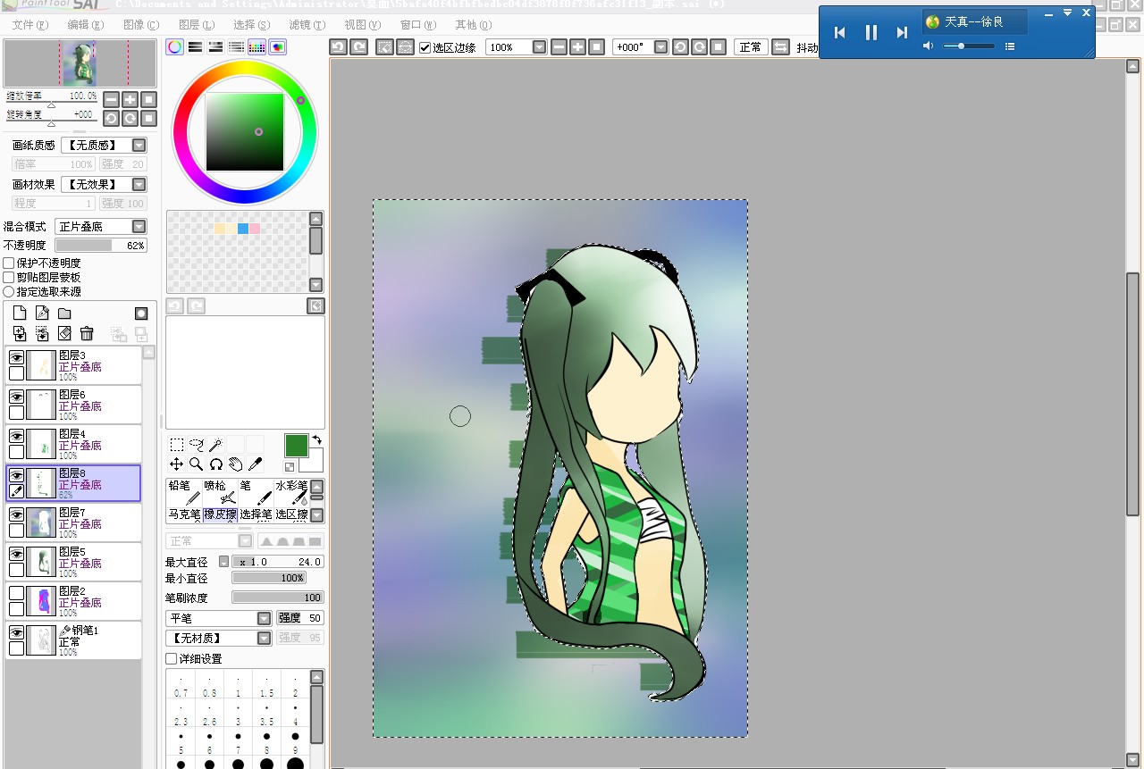Select the move layer tool
The image size is (1144, 769).
pos(176,464)
